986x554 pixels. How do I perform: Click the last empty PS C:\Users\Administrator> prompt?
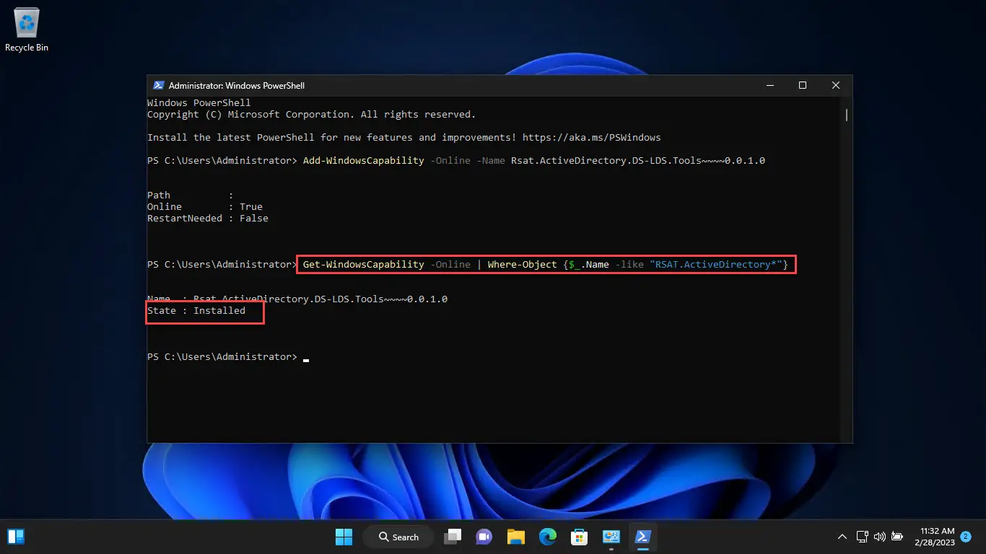[x=222, y=356]
